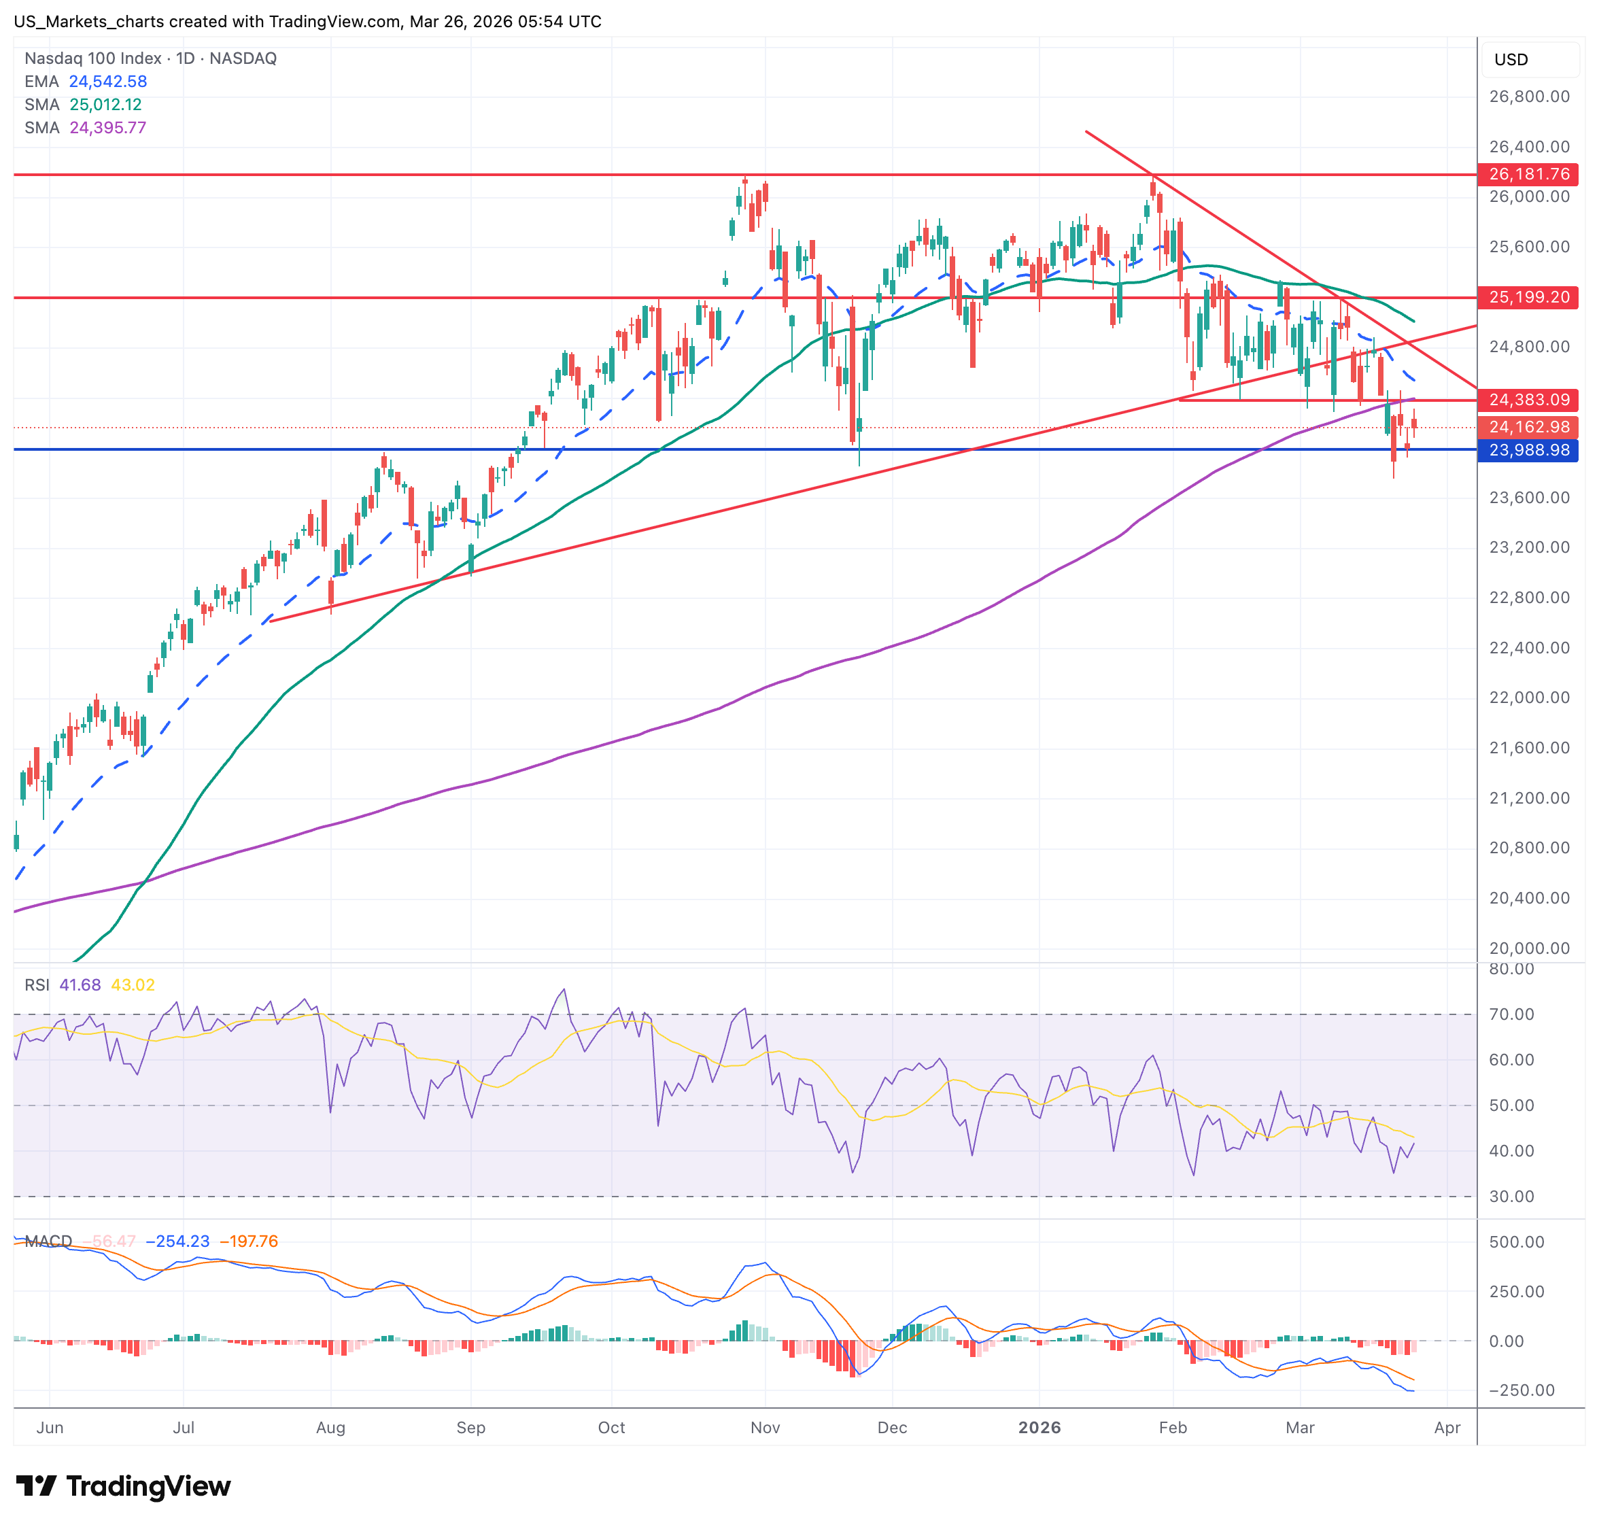Click the RSI indicator legend title
Screen dimensions: 1599x1527
[x=36, y=985]
